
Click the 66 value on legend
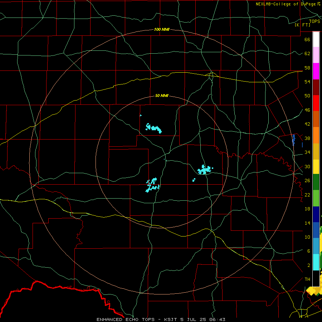click(307, 40)
